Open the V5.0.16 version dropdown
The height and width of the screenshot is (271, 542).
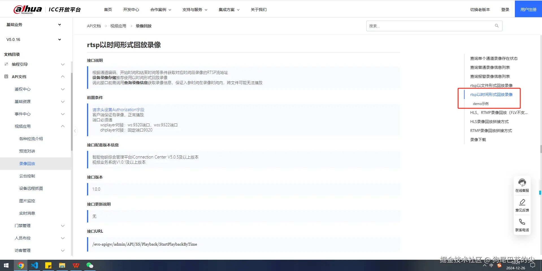click(x=34, y=39)
